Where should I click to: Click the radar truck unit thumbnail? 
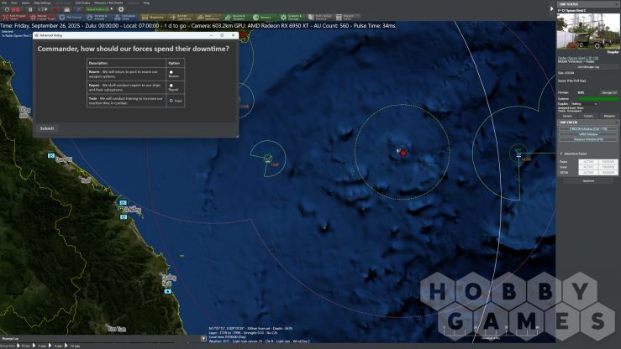click(x=588, y=31)
